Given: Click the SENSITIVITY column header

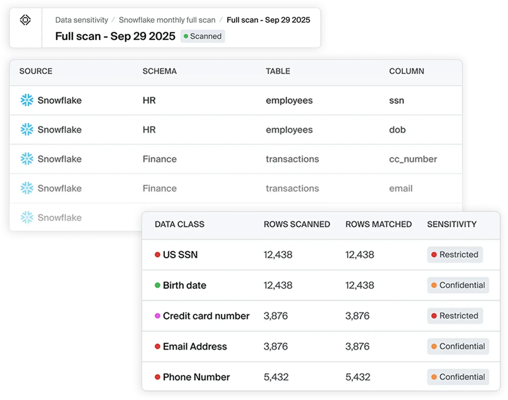Looking at the screenshot, I should pos(452,224).
